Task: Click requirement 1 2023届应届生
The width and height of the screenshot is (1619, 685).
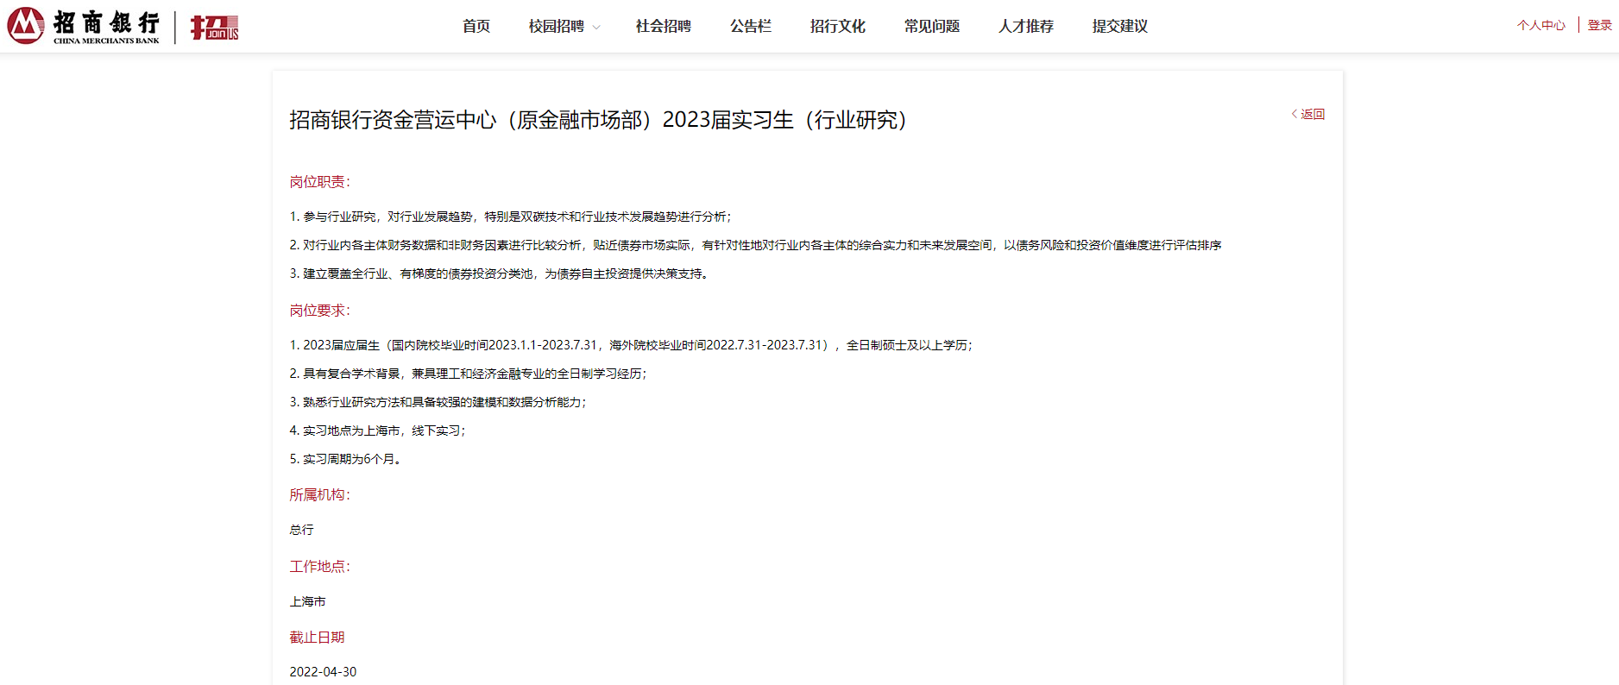Action: point(631,345)
